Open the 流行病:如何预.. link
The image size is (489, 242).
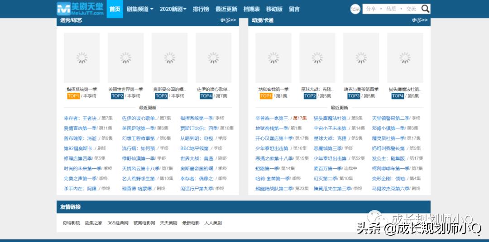pos(140,148)
